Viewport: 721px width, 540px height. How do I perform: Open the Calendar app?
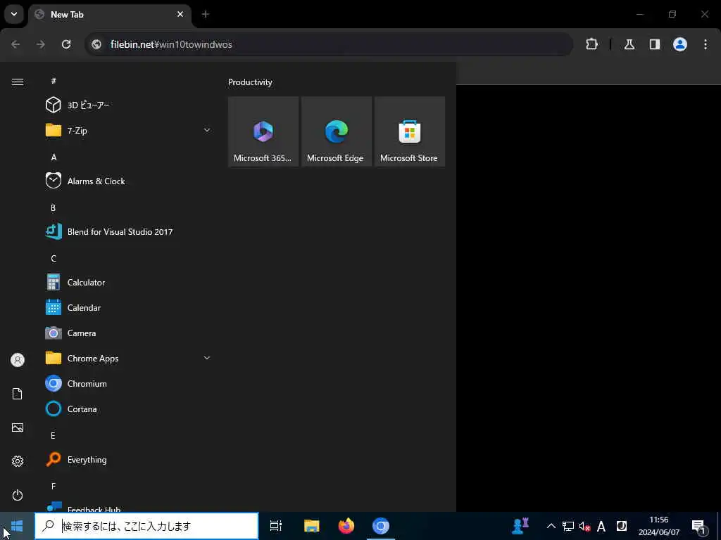pos(128,308)
